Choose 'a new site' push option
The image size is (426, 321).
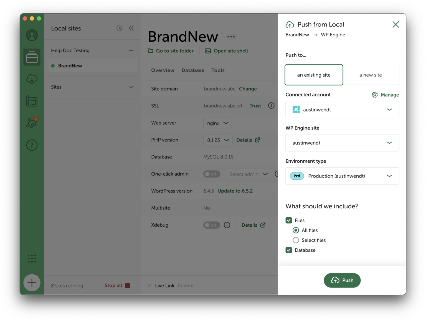tap(371, 75)
